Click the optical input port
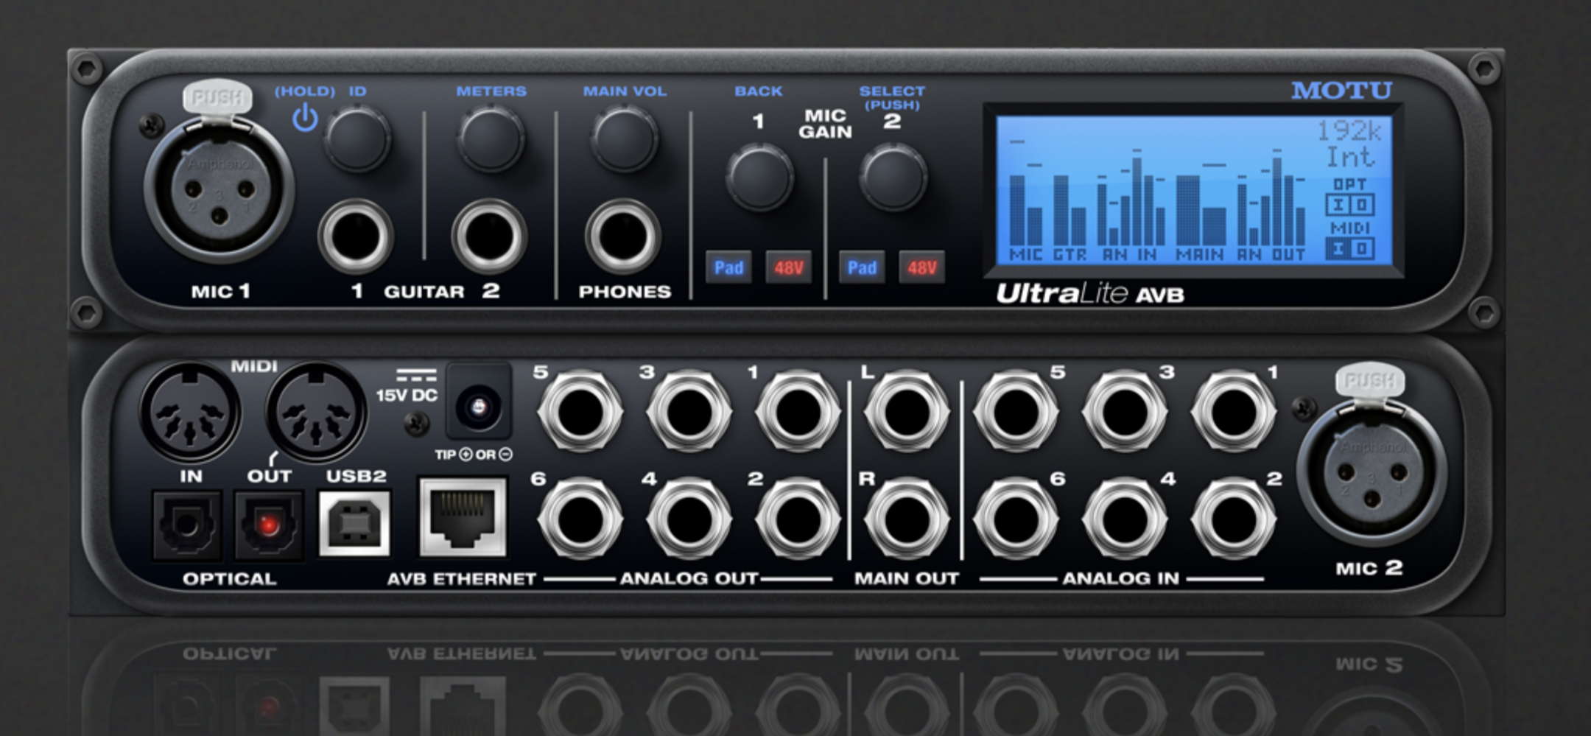 (x=187, y=526)
